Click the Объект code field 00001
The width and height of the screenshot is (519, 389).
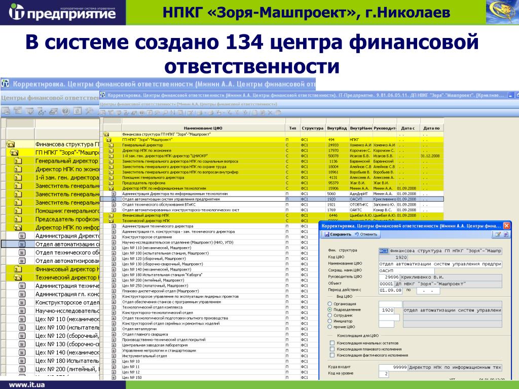point(386,284)
